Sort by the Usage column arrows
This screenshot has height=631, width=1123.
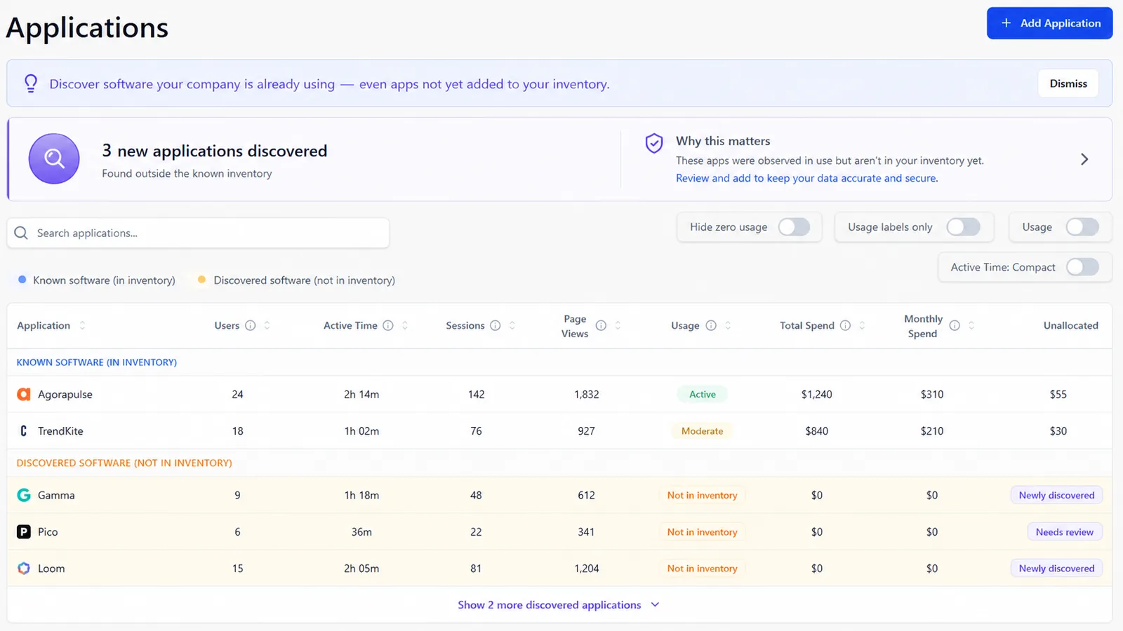[x=728, y=325]
